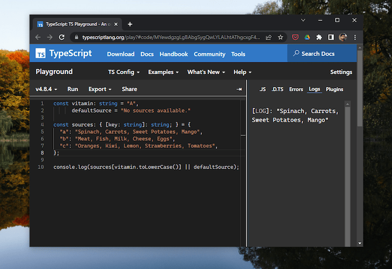Click the share page icon in address bar
Screen dimensions: 392x269
click(x=268, y=37)
